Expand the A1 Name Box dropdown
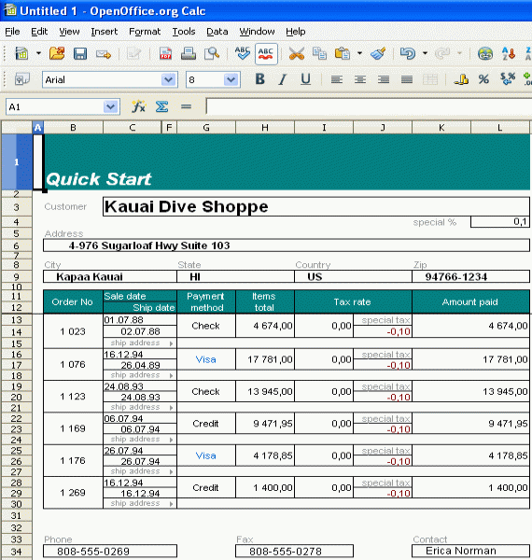This screenshot has width=532, height=560. click(110, 106)
